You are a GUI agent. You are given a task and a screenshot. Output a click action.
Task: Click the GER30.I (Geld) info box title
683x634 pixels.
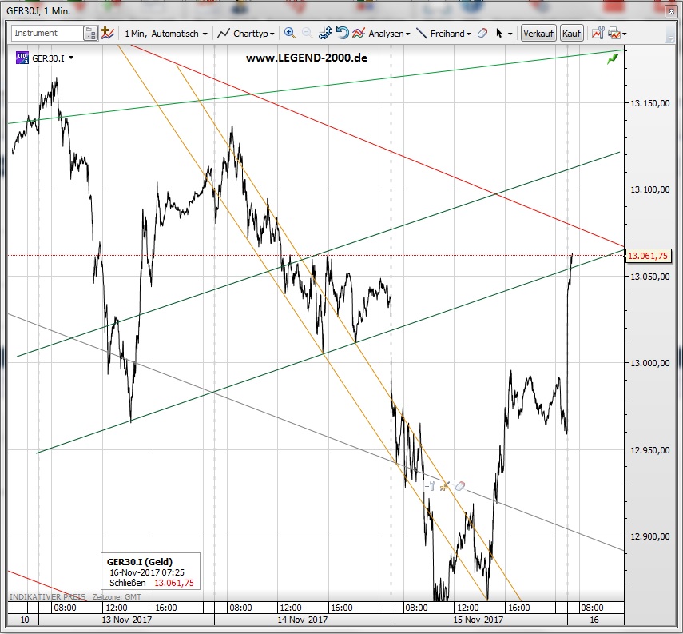pyautogui.click(x=139, y=561)
